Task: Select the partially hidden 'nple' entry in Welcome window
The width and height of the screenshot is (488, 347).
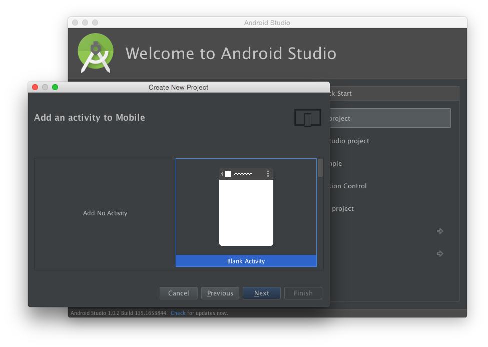Action: [336, 164]
